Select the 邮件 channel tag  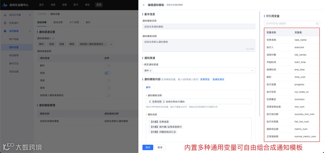tap(41, 44)
